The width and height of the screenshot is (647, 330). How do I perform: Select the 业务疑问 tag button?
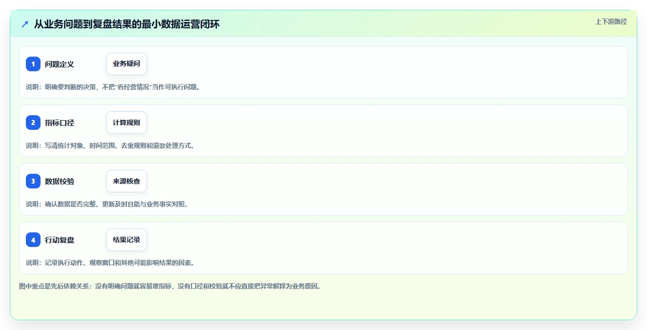click(x=126, y=64)
